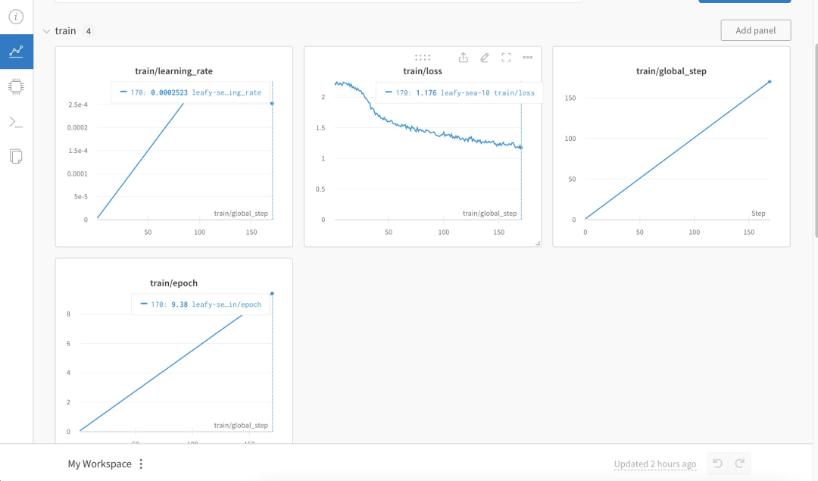Click the drag handle above train/loss title
The width and height of the screenshot is (818, 481).
423,57
